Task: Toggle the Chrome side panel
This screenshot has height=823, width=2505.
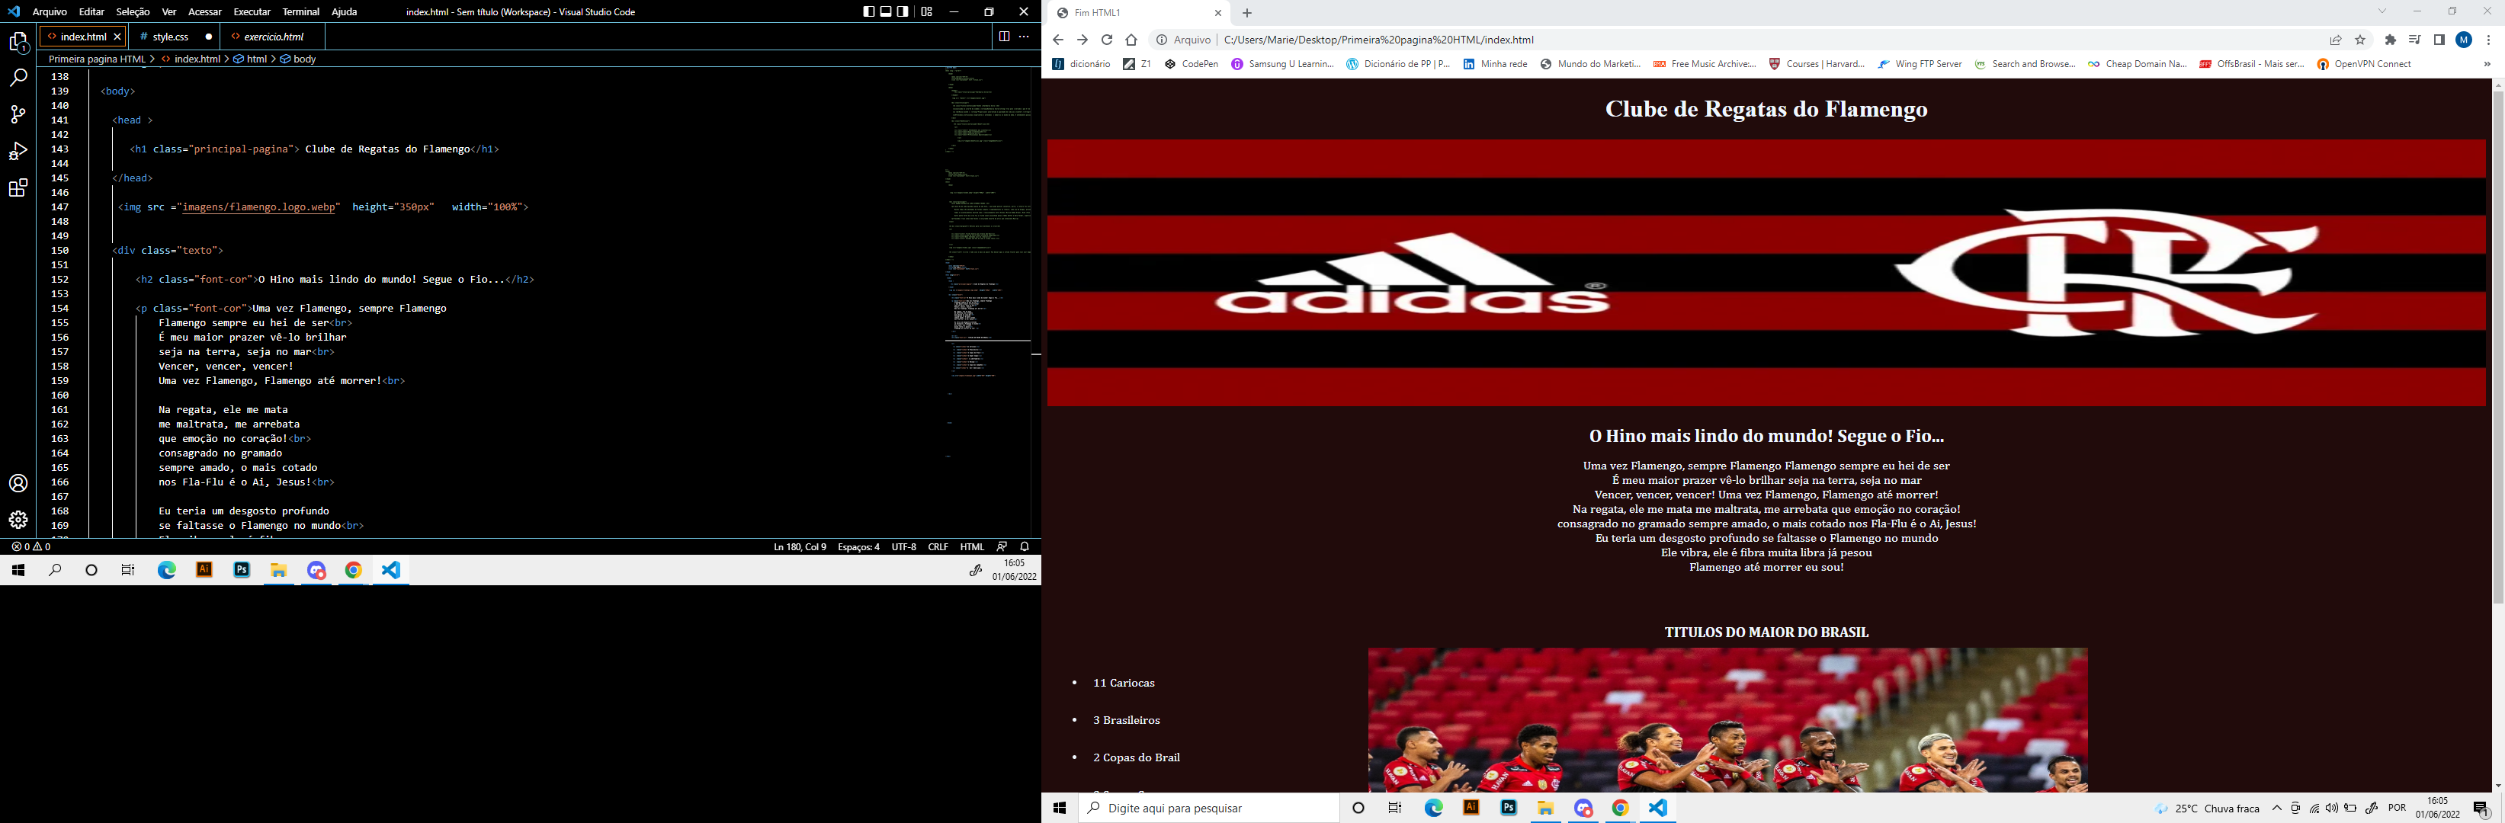Action: pos(2439,40)
